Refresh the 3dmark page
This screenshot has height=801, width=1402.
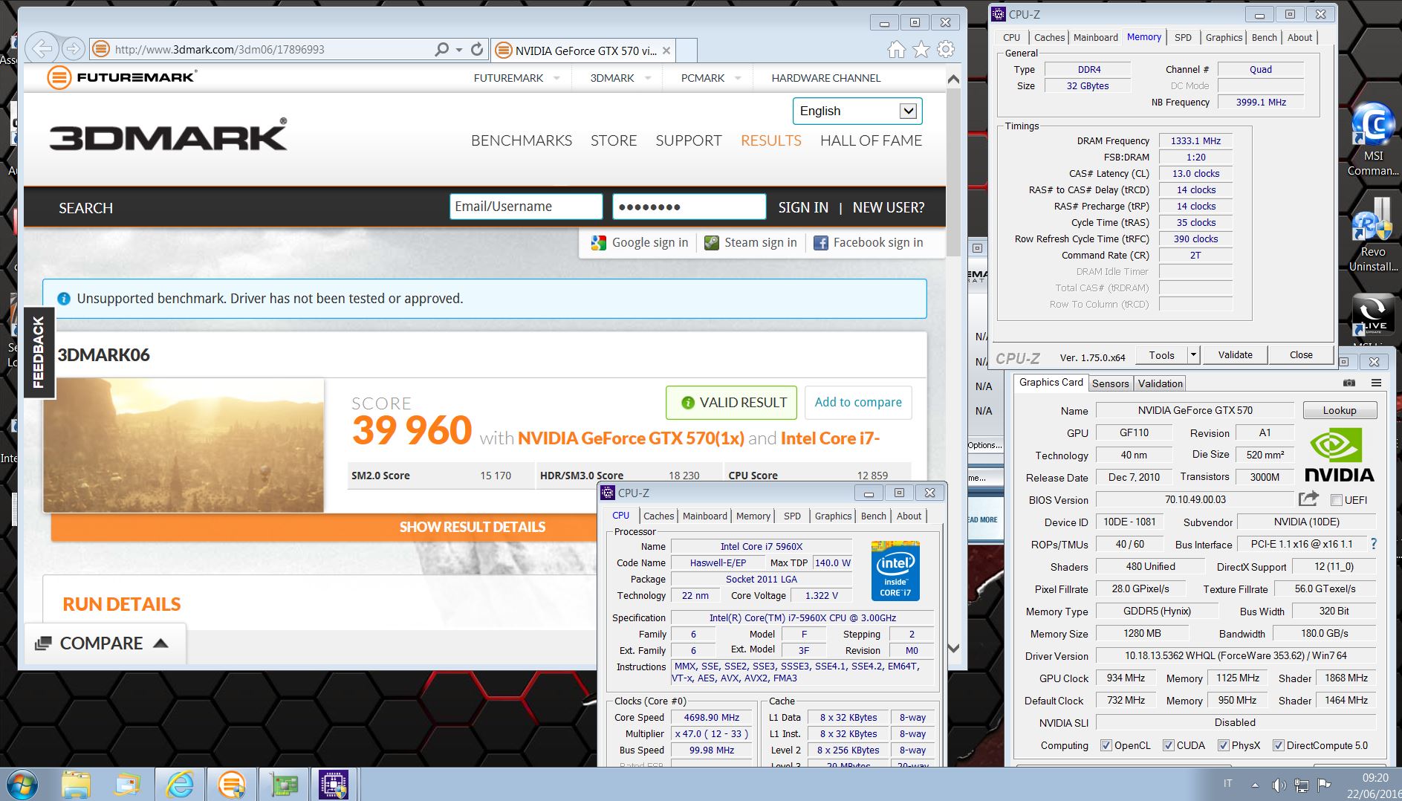tap(477, 49)
